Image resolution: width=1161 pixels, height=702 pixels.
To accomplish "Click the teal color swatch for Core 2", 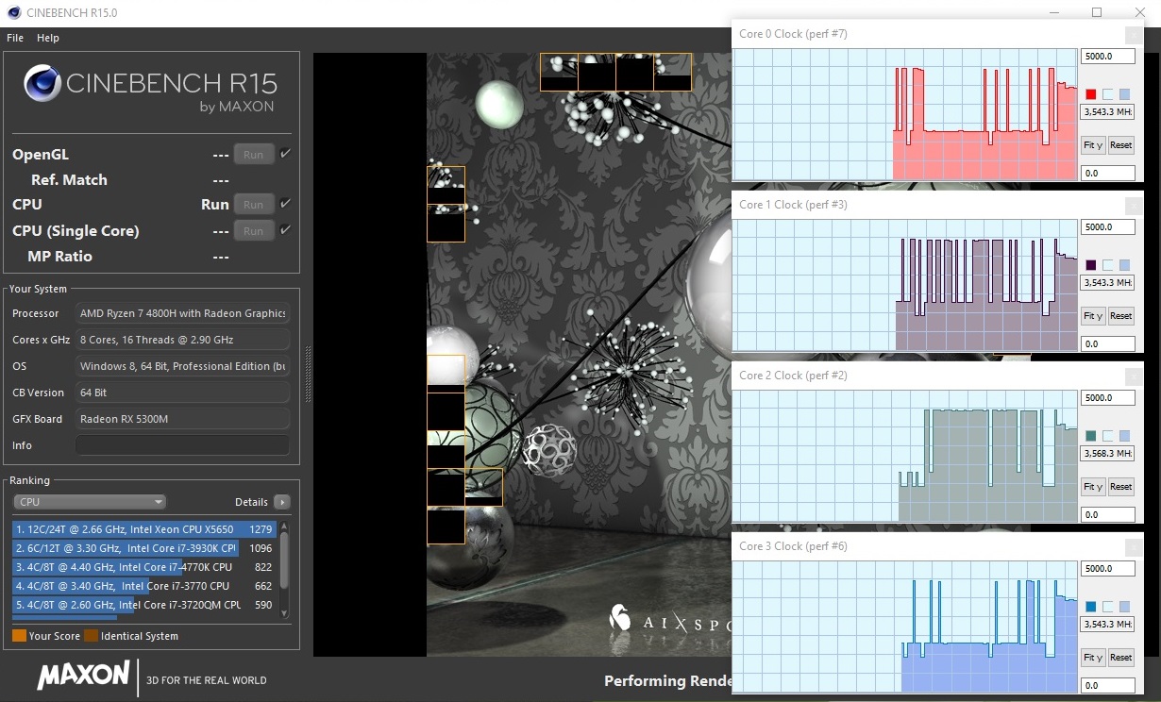I will [1091, 436].
